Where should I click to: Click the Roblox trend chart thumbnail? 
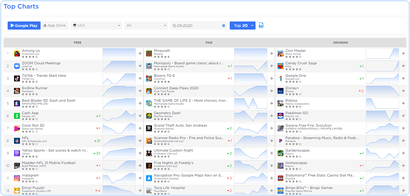tap(382, 103)
